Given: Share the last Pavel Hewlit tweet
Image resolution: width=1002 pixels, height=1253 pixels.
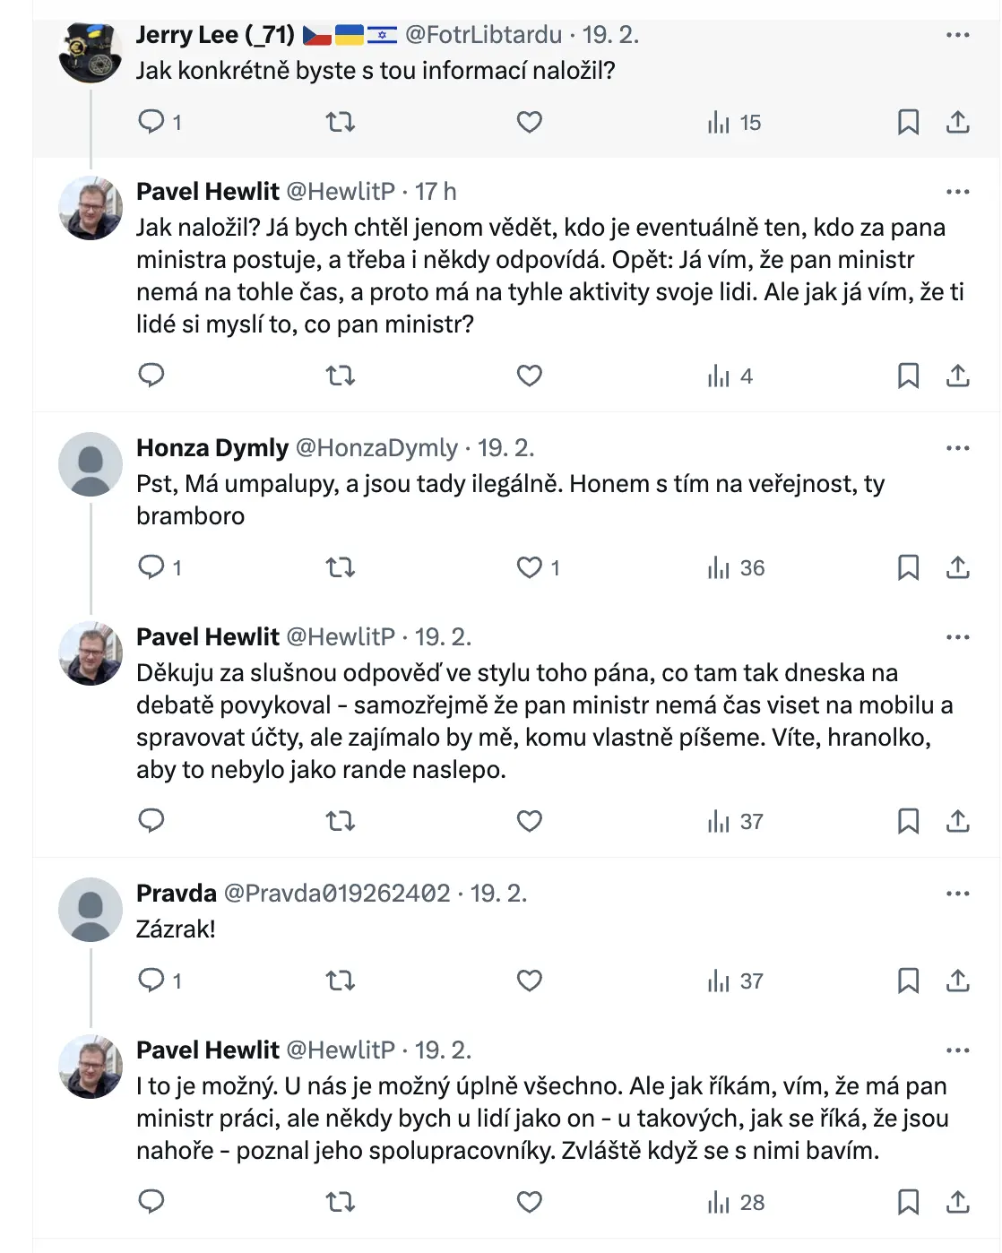Looking at the screenshot, I should click(958, 1202).
